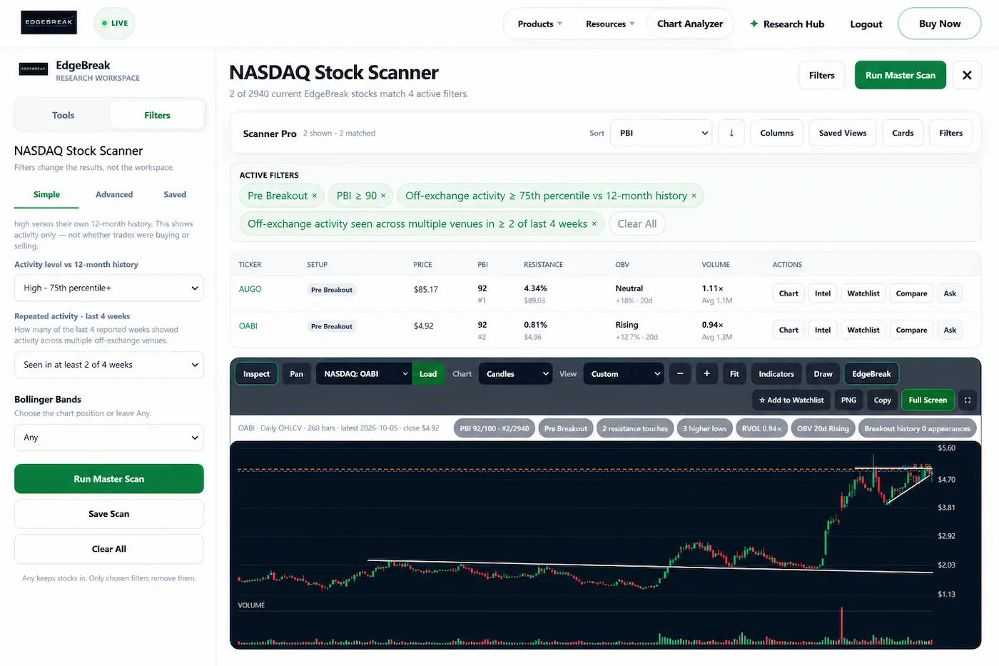Open the Indicators panel
Screen dimensions: 999x666
[x=776, y=374]
